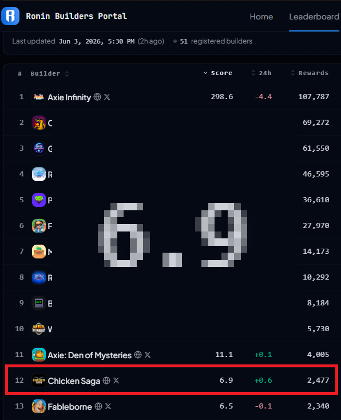Click the rank 4 builder icon
Screen dimensions: 341x420
tap(39, 174)
